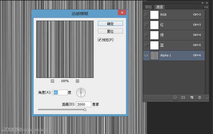Zoom in the blur preview
Screen dimensions: 213x134
point(77,81)
